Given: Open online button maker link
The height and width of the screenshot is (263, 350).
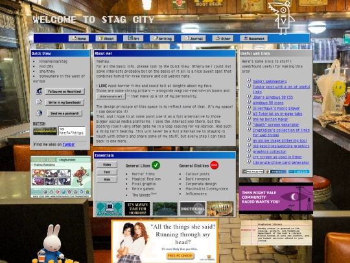Looking at the screenshot, I should [270, 119].
